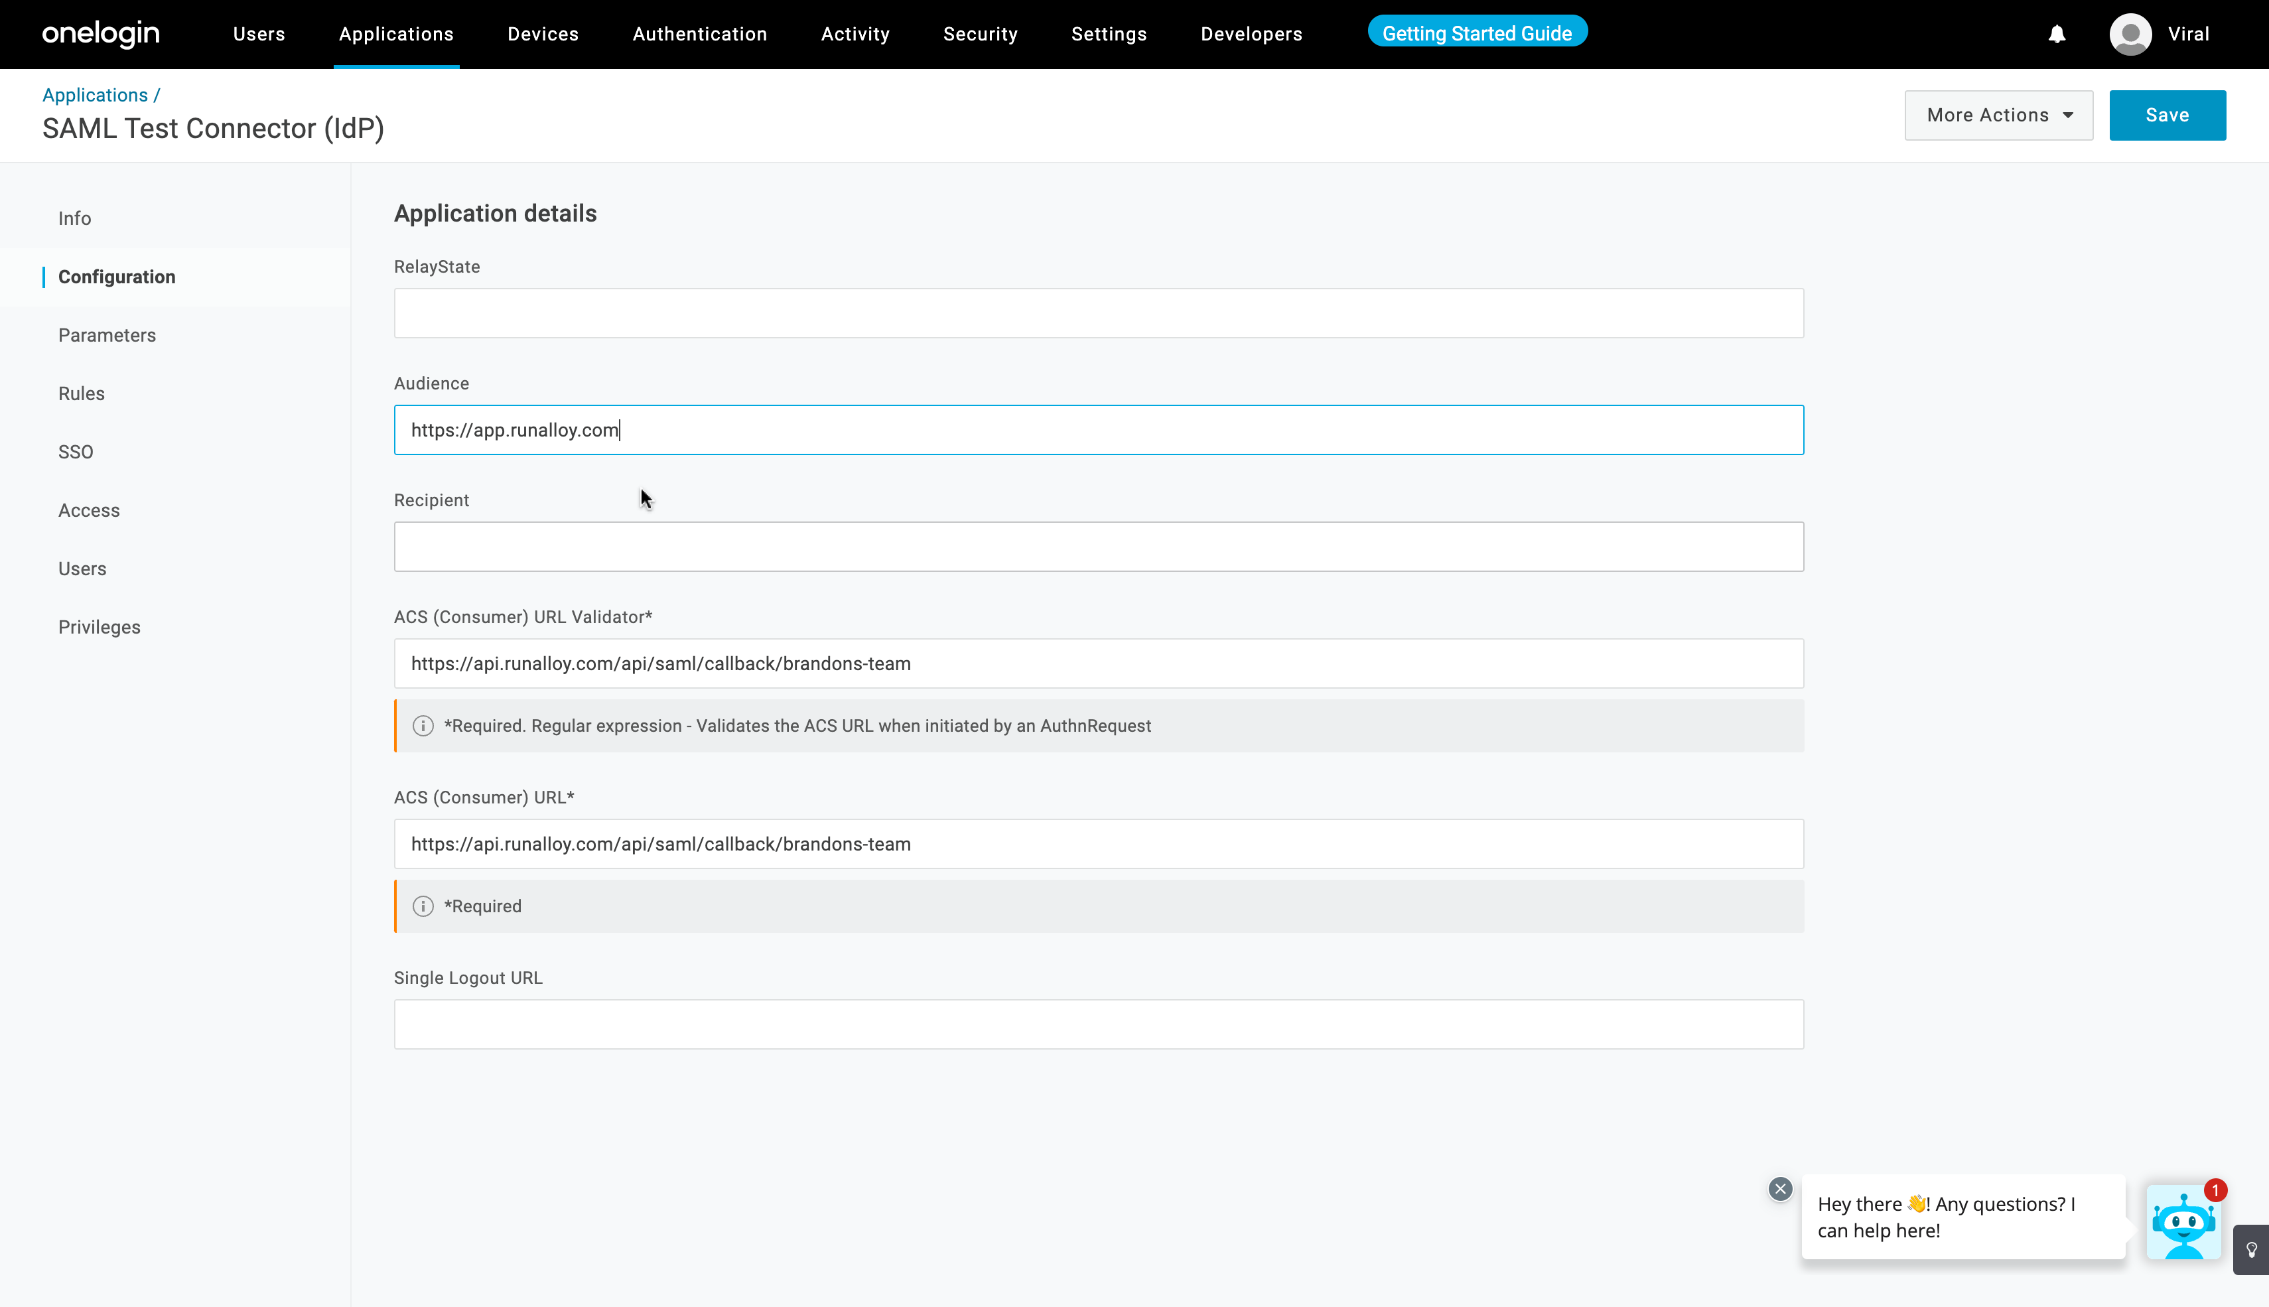
Task: Click info icon beside ACS validator hint
Action: click(x=423, y=726)
